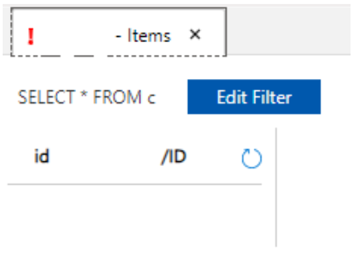Modify the query using blue Edit Filter button
Screen dimensions: 364x257
click(254, 96)
